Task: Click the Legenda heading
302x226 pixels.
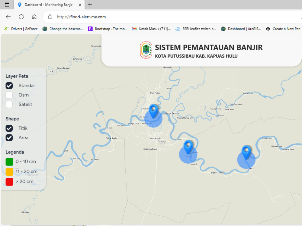Action: [x=14, y=152]
